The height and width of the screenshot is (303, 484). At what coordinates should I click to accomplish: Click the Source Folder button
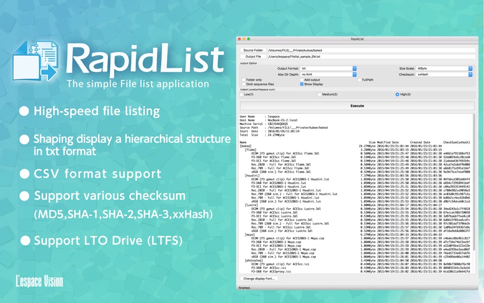click(x=253, y=50)
